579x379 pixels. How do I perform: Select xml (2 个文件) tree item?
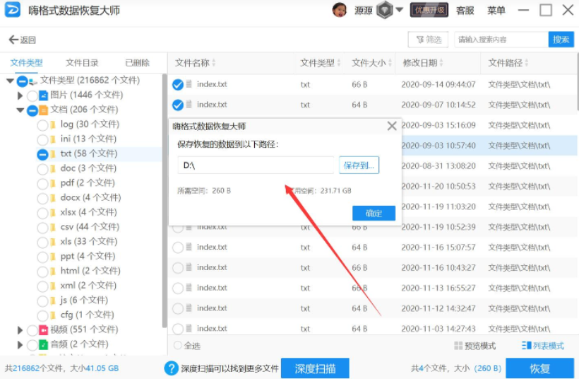88,286
